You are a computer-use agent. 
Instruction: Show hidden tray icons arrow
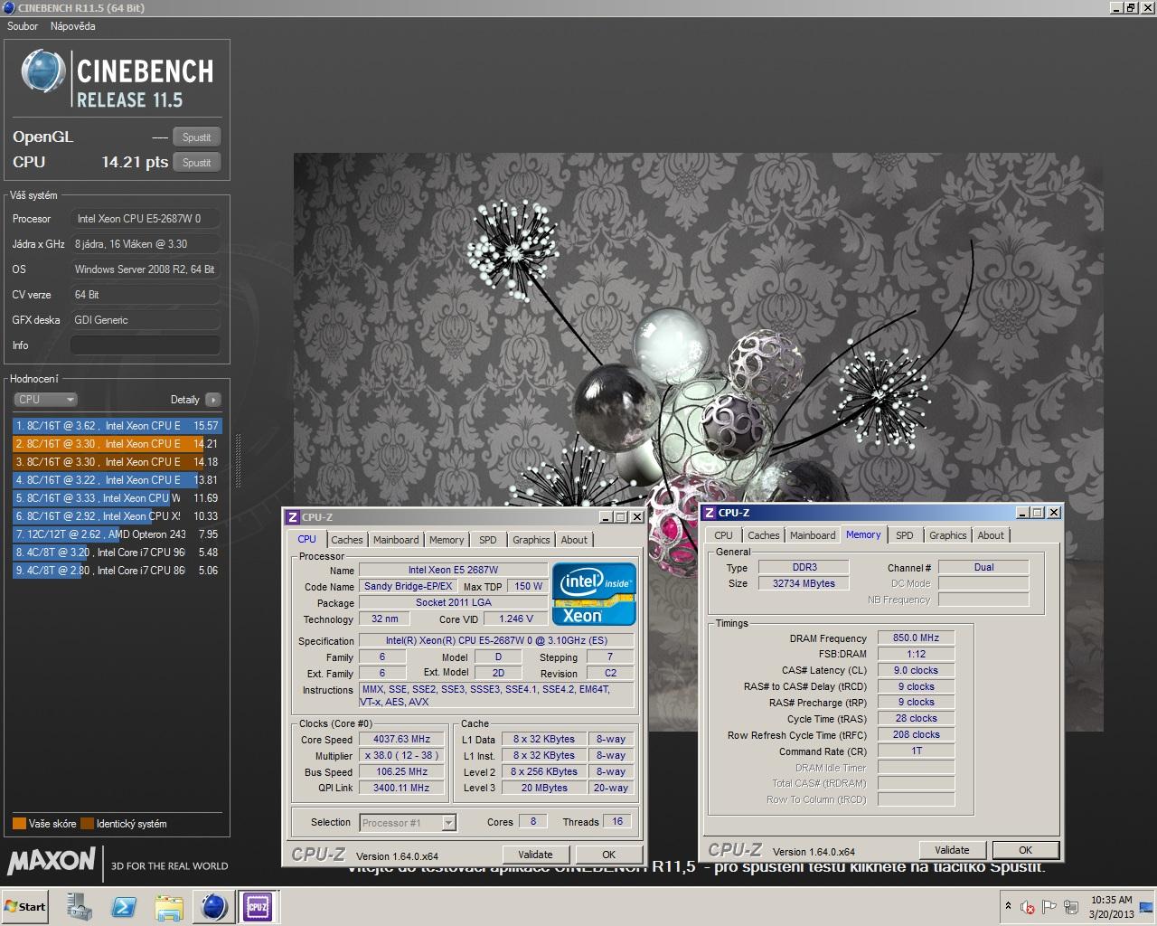coord(1008,905)
